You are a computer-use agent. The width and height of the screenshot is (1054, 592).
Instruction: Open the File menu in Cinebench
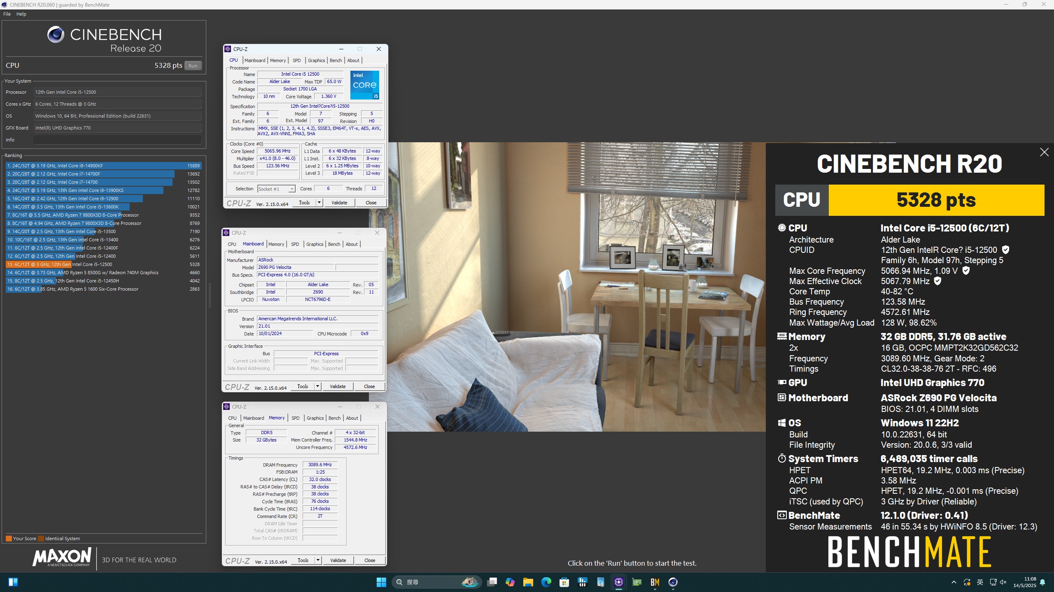tap(7, 14)
